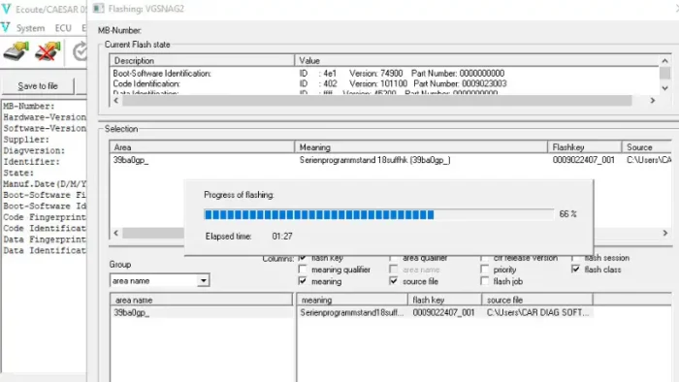Viewport: 679px width, 382px height.
Task: Uncheck the meaning column checkbox
Action: click(303, 281)
